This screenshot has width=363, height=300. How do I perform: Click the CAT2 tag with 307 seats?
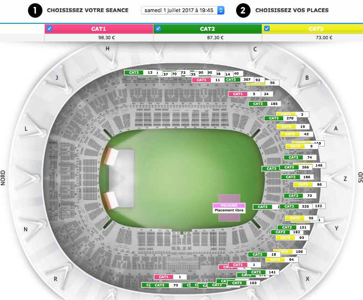238,80
